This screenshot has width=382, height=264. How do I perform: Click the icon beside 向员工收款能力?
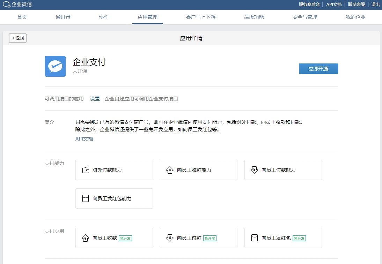(170, 170)
